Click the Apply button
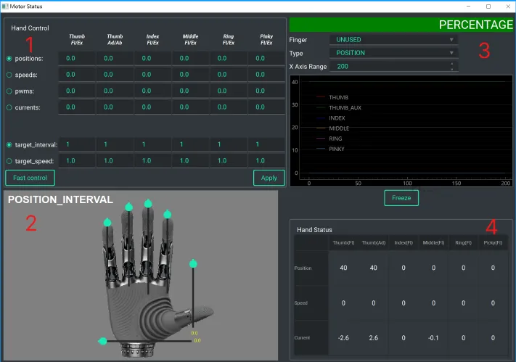This screenshot has width=516, height=362. pos(269,178)
